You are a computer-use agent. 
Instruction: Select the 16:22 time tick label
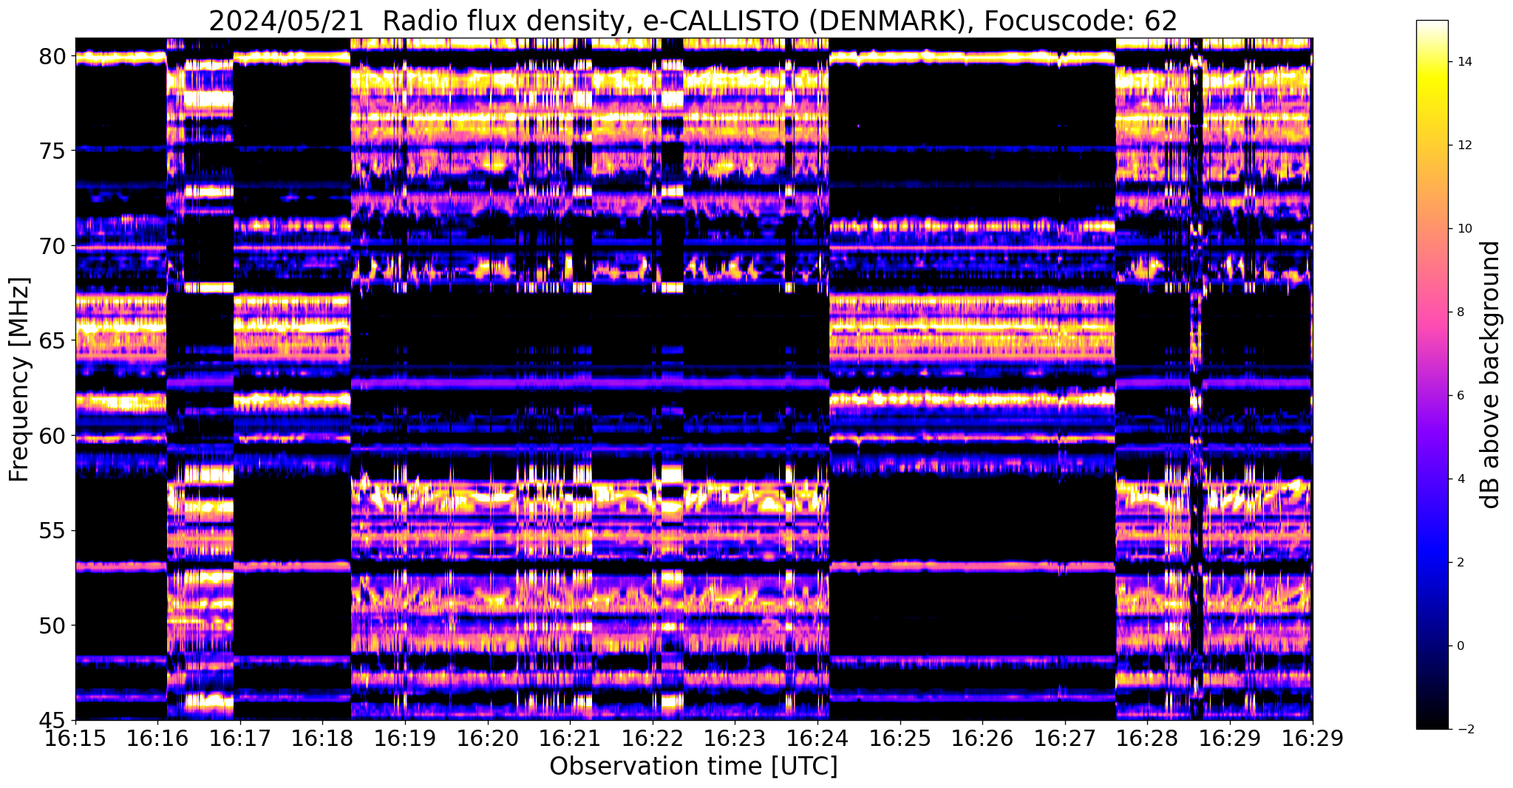coord(653,739)
